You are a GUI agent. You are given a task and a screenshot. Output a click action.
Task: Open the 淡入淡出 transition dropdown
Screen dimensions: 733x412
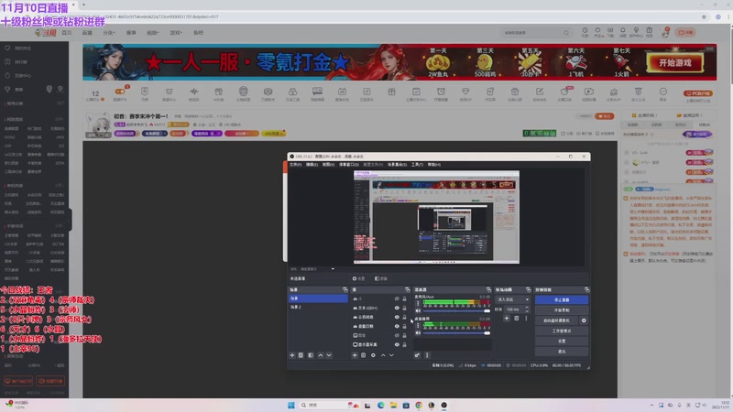(x=513, y=300)
